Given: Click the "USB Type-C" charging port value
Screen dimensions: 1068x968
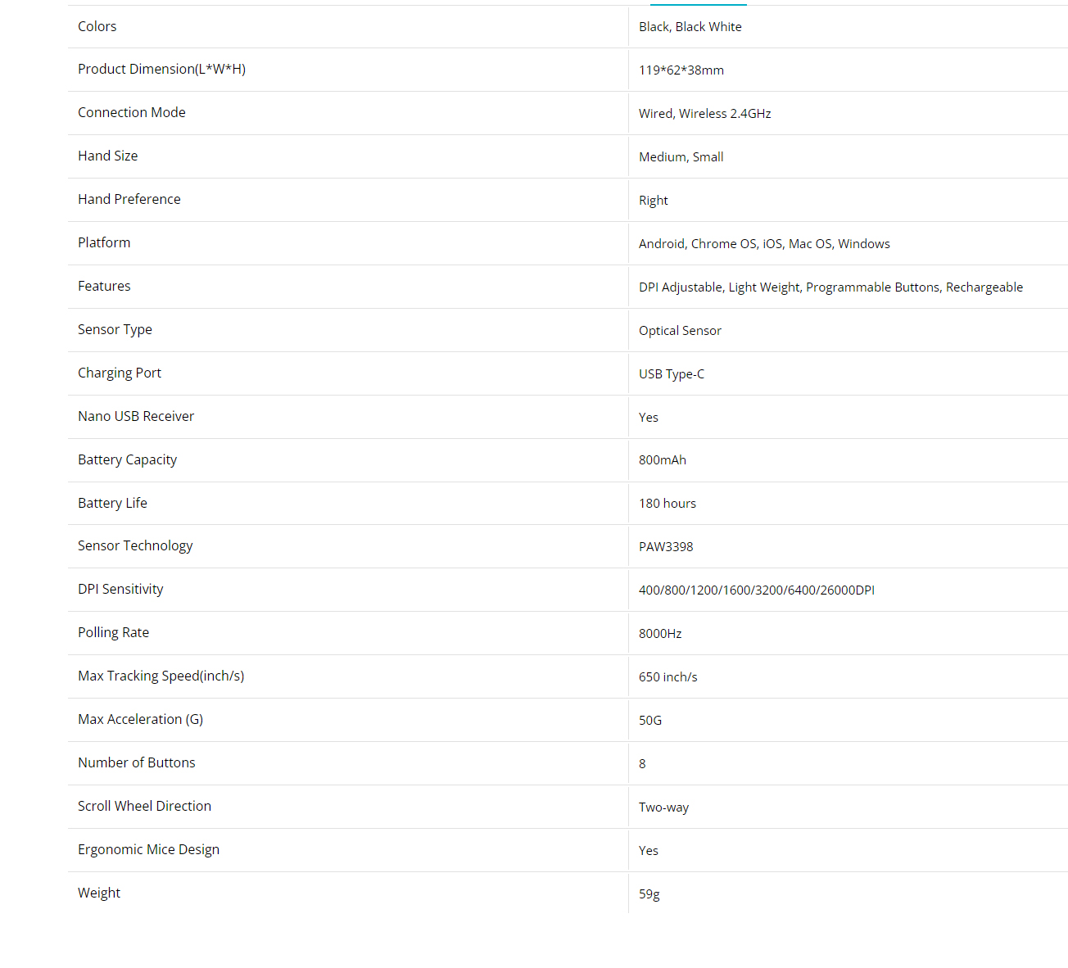Looking at the screenshot, I should pyautogui.click(x=671, y=374).
